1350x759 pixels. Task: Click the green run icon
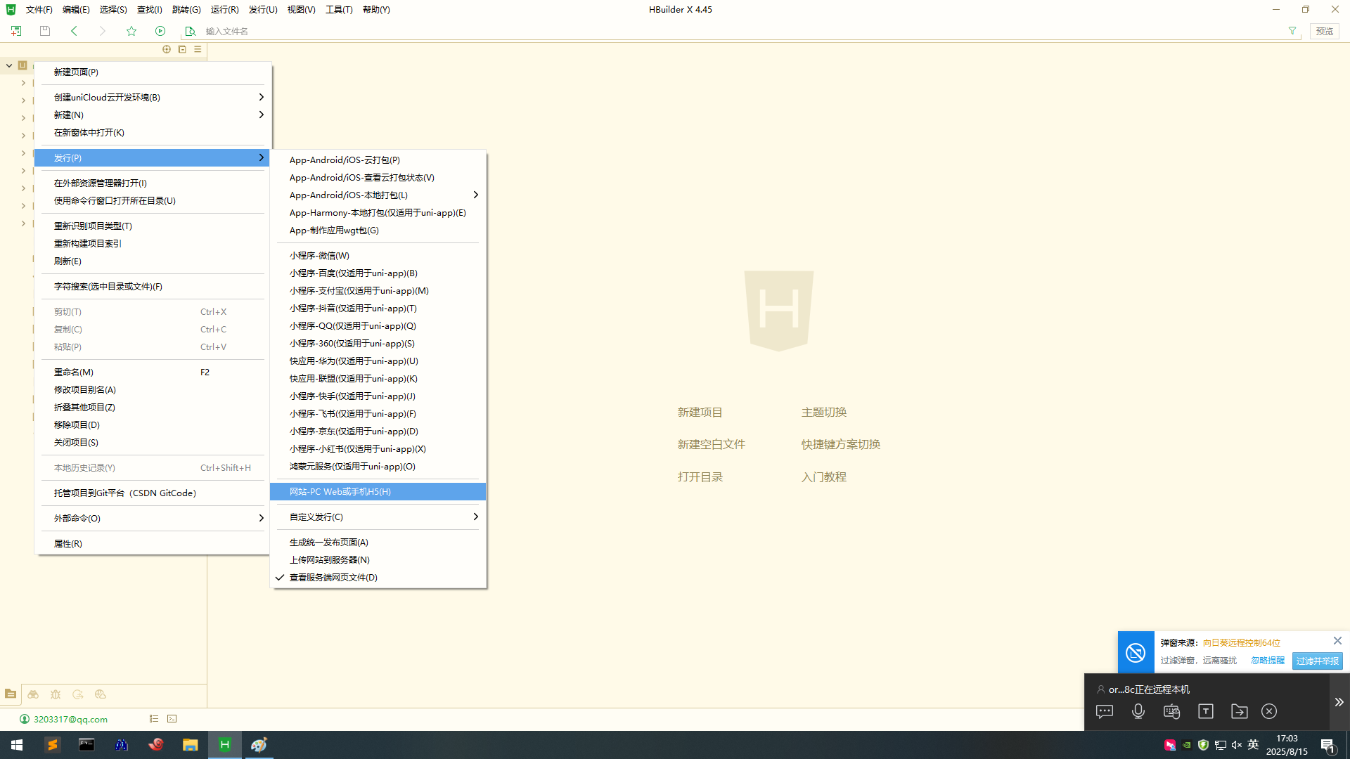pyautogui.click(x=160, y=31)
